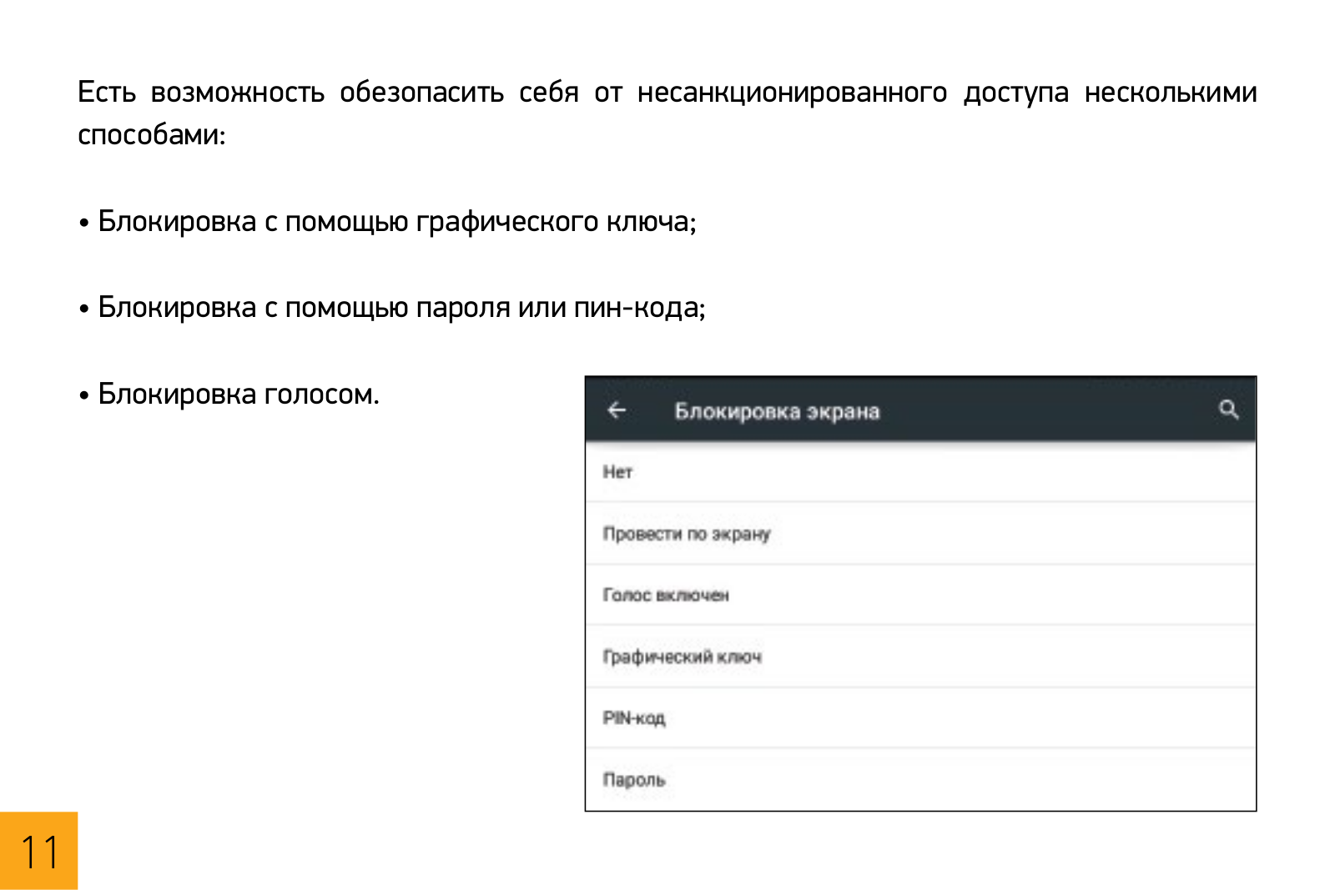Click the orange page number 11 badge
This screenshot has width=1335, height=890.
tap(38, 851)
